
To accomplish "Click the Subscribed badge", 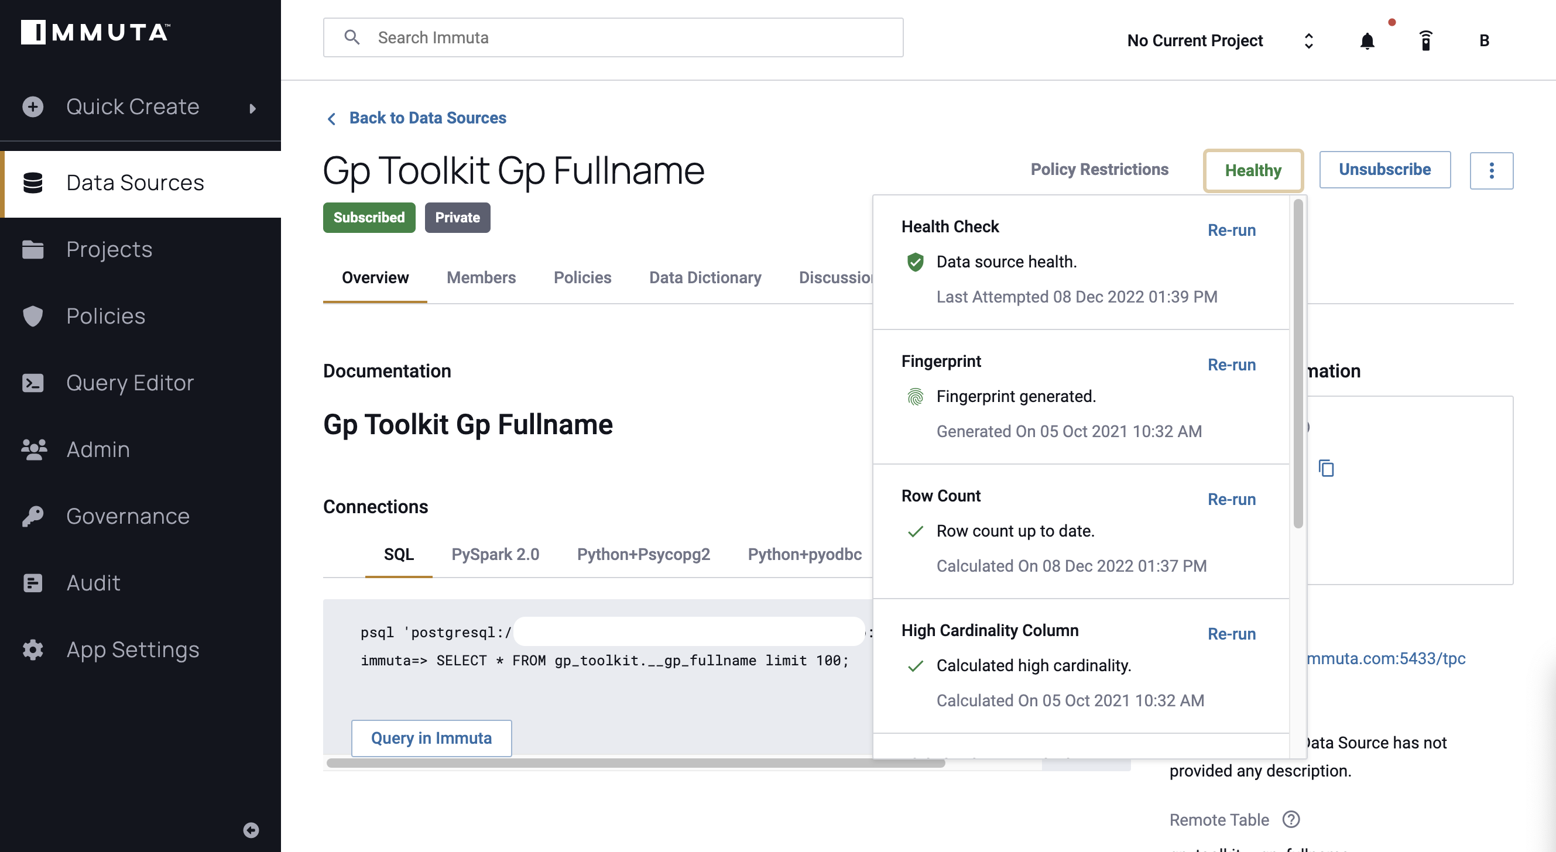I will [369, 217].
